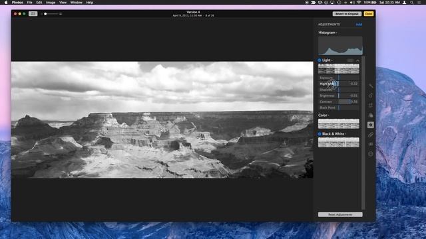Collapse the Light section chevron

357,60
